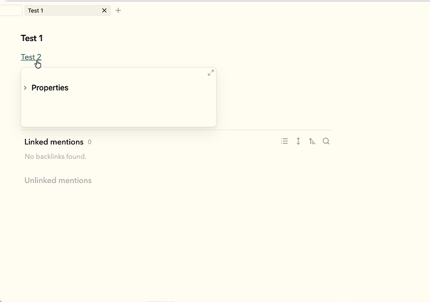This screenshot has width=430, height=302.
Task: Show the backlinks search filter
Action: (326, 141)
